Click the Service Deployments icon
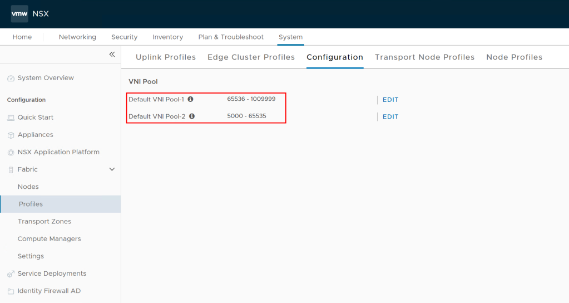569x303 pixels. pos(11,274)
